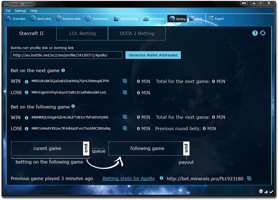Click Generate Wallet Addresses button

click(x=153, y=55)
